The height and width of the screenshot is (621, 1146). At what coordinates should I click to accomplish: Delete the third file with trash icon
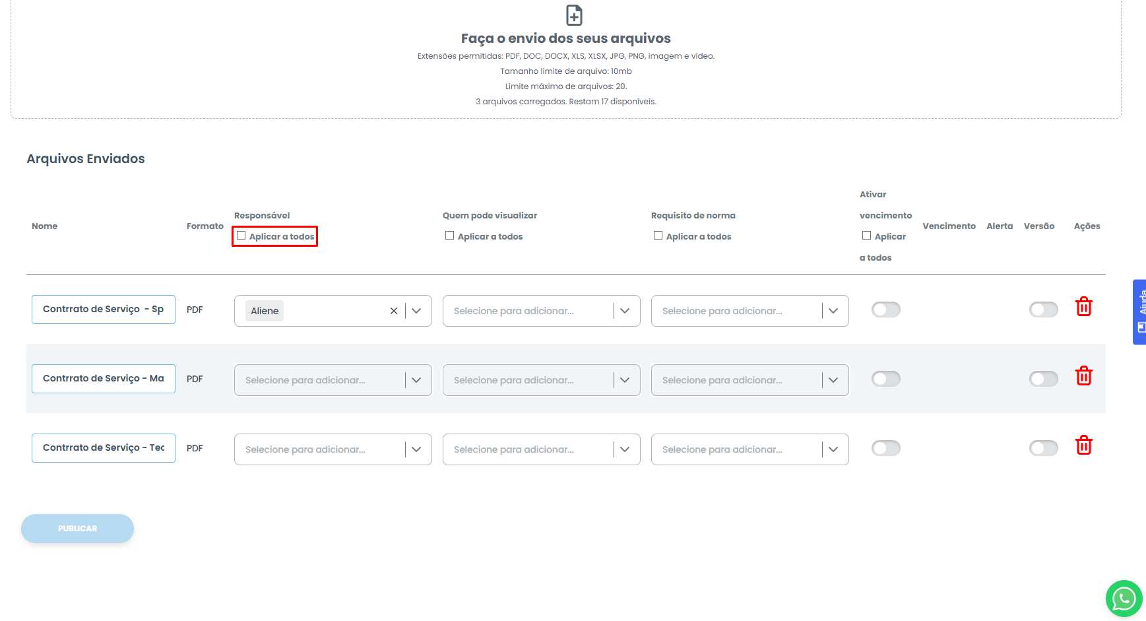(1083, 446)
